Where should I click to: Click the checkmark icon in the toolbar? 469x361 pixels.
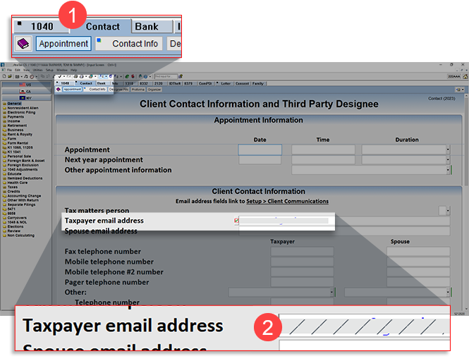(x=60, y=76)
